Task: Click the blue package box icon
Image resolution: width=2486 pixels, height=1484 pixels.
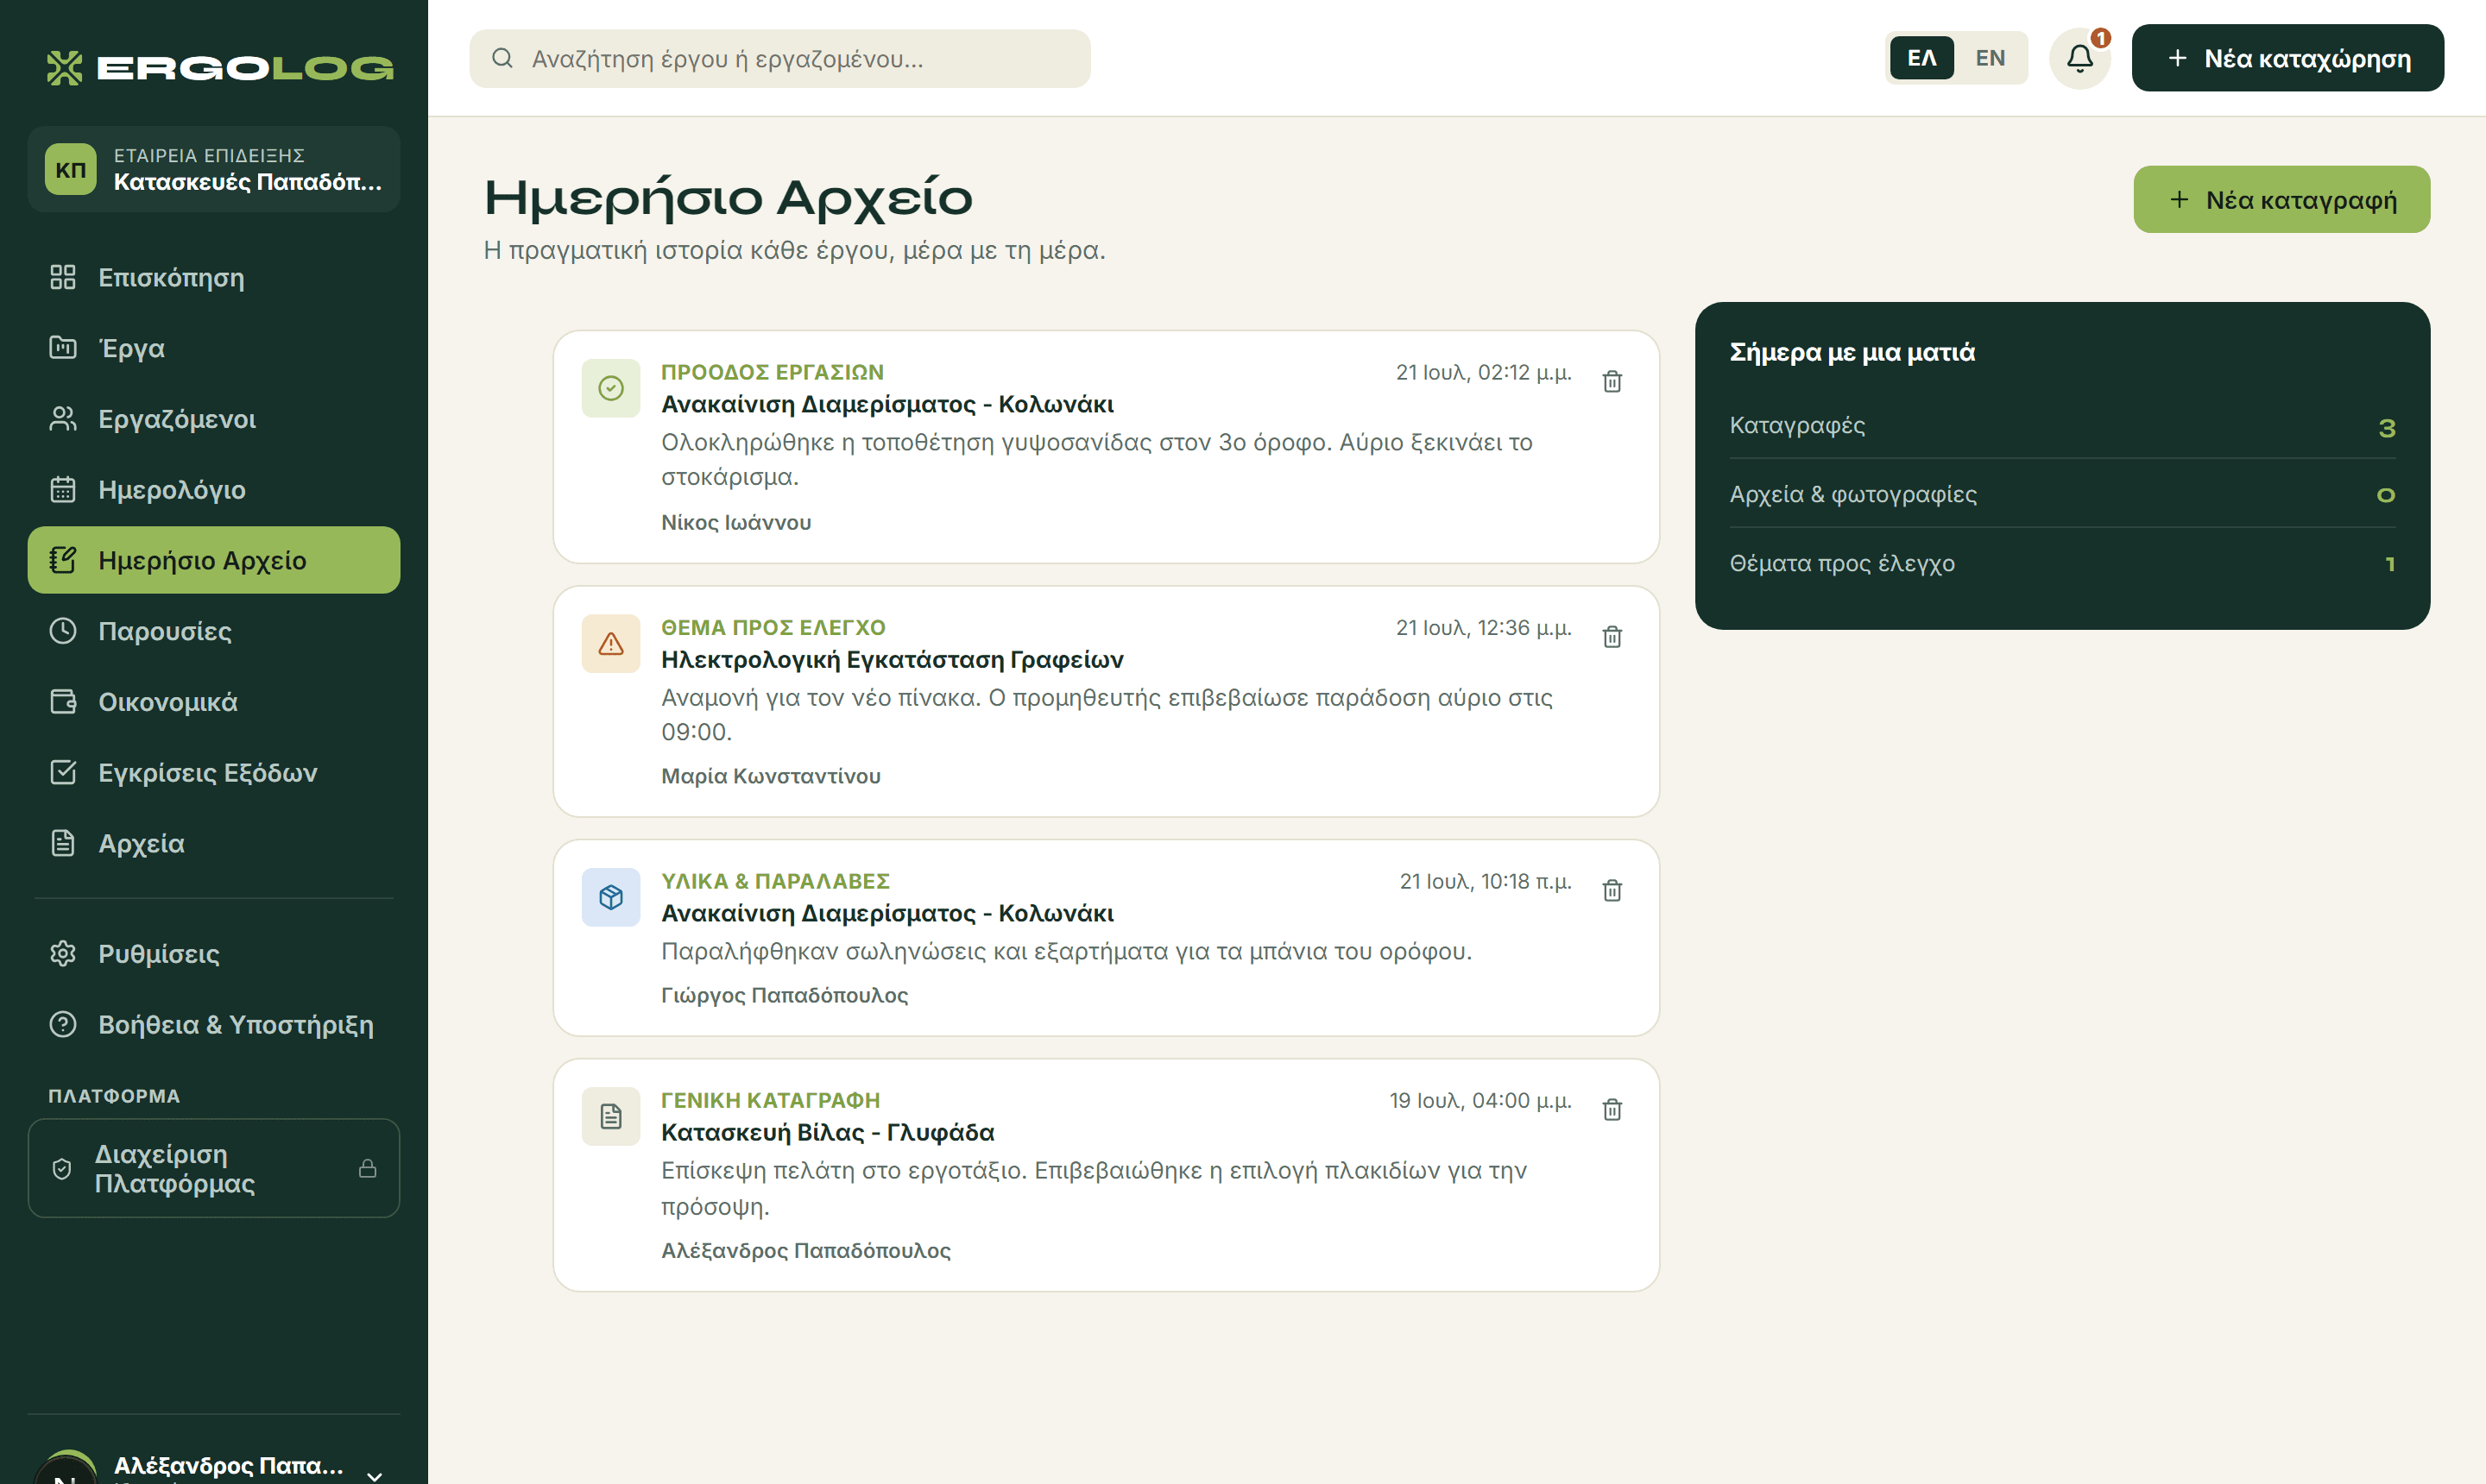Action: 610,897
